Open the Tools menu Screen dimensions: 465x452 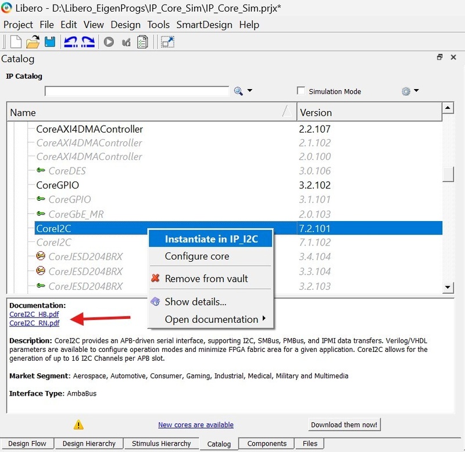click(158, 24)
